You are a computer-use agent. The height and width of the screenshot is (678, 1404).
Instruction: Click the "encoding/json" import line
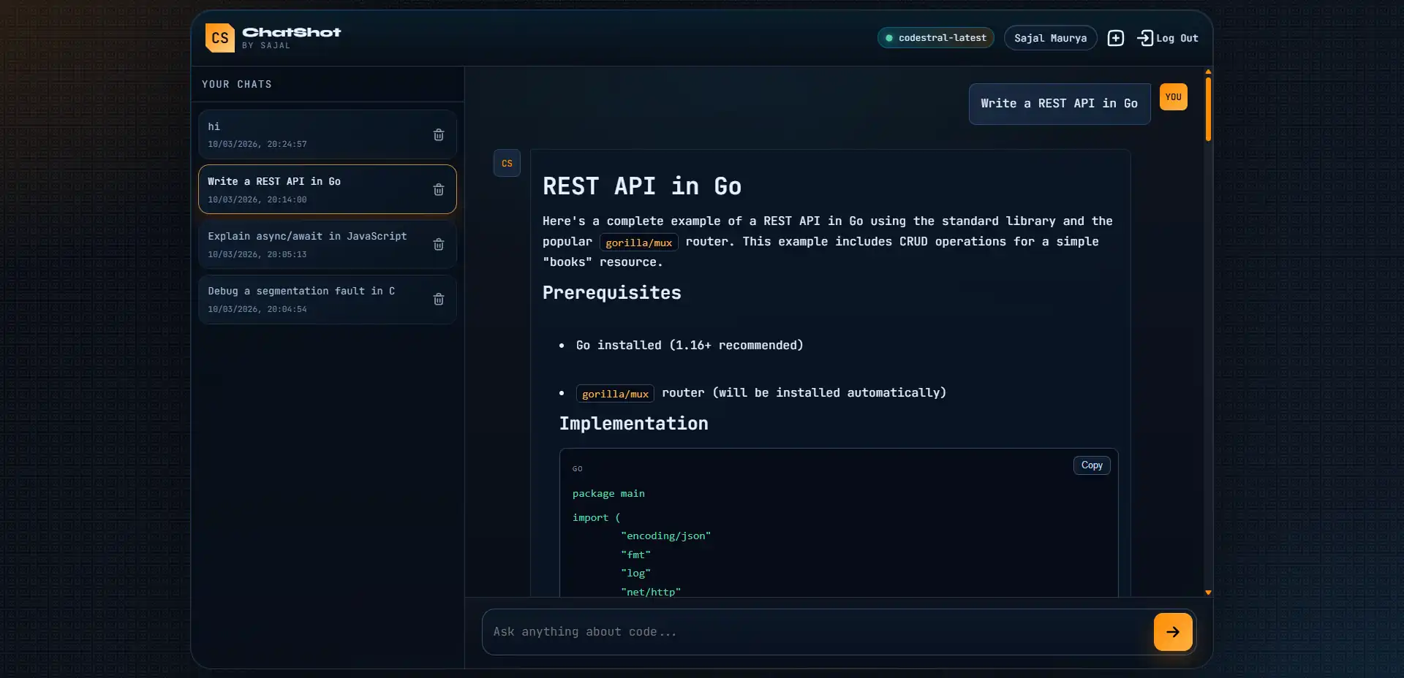(x=665, y=536)
